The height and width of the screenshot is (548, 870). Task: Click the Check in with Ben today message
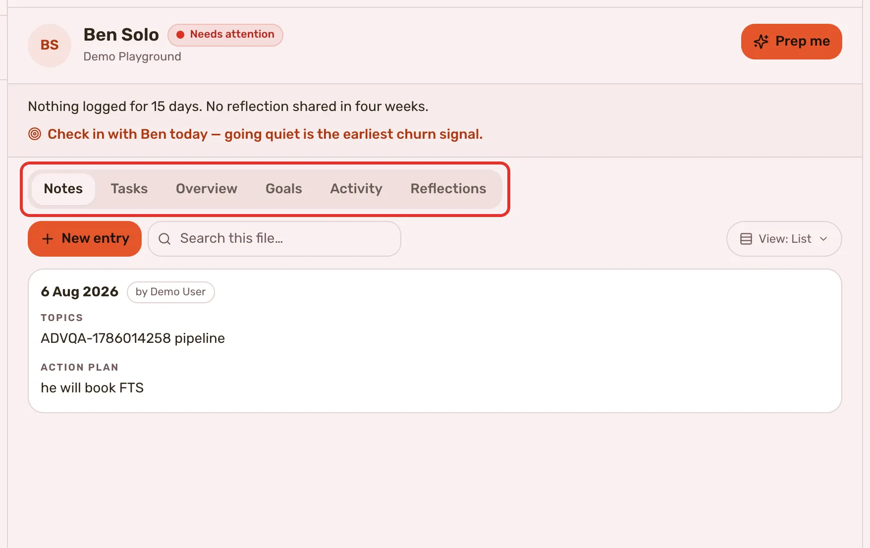[x=265, y=134]
